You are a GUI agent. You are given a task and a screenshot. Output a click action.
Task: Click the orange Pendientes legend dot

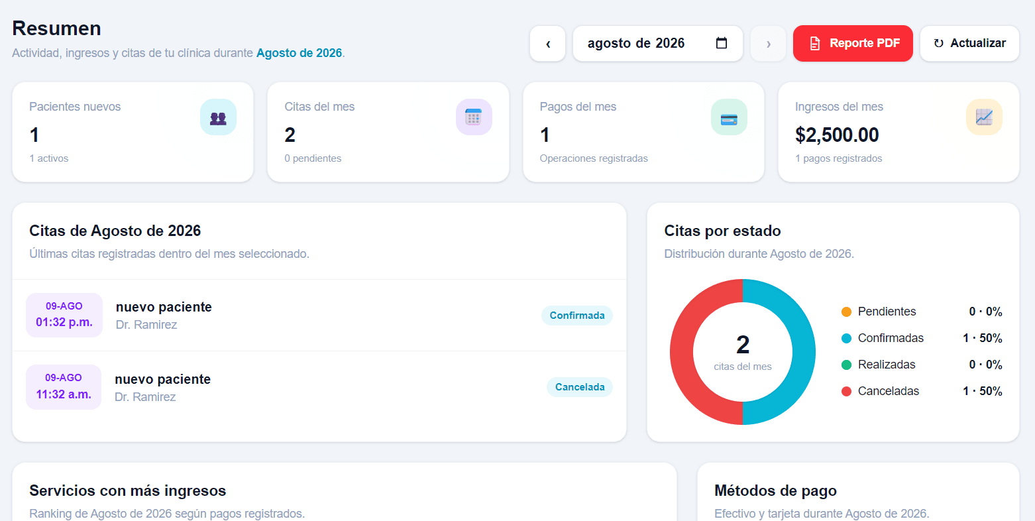coord(846,312)
